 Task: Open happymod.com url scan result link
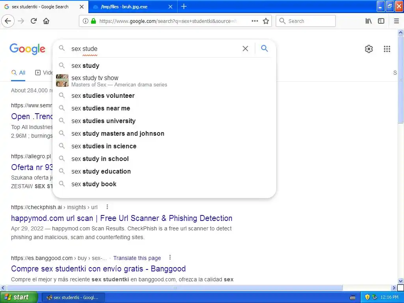pos(122,218)
